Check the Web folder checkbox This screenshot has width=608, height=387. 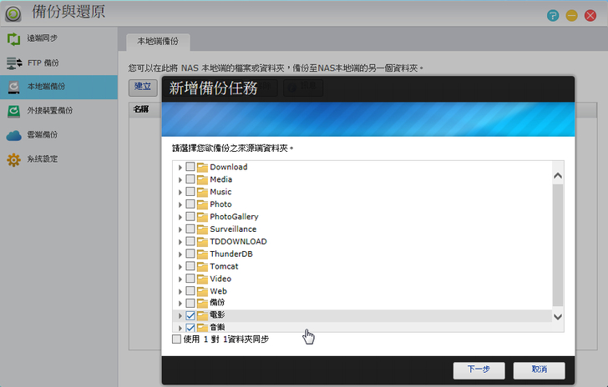190,290
